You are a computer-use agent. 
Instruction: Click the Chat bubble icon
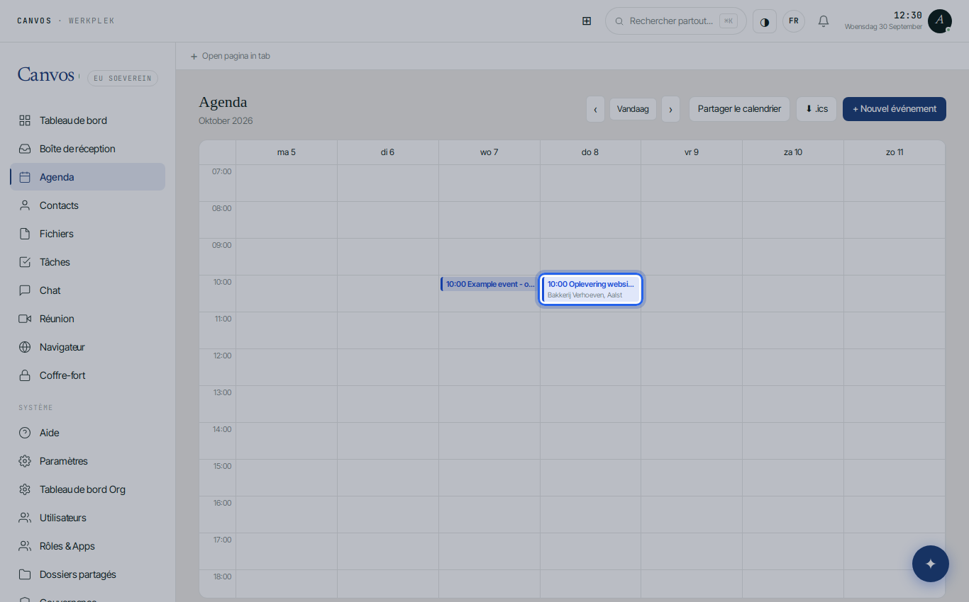click(25, 290)
